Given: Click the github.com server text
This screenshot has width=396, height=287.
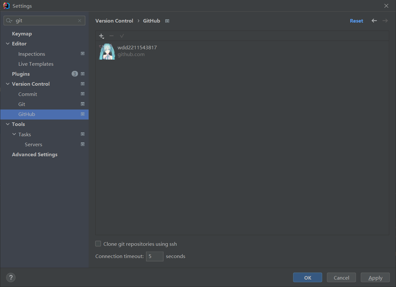Looking at the screenshot, I should pos(131,54).
